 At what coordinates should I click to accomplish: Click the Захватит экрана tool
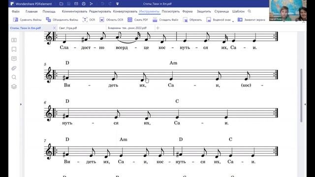252,20
